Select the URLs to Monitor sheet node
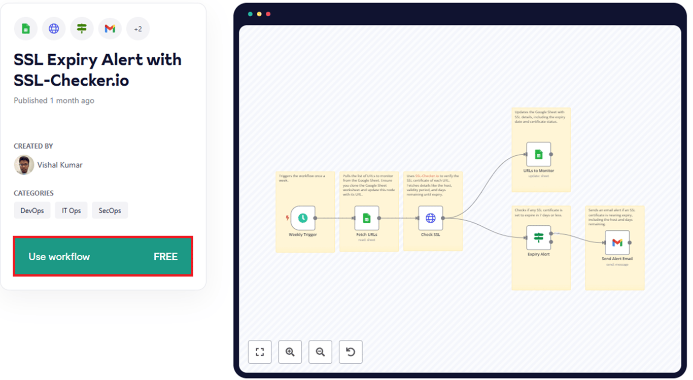The height and width of the screenshot is (380, 693). [539, 153]
